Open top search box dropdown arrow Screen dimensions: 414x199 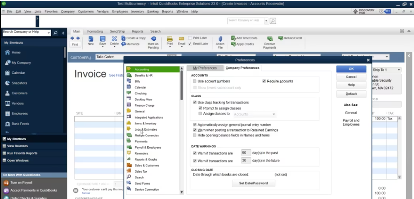click(266, 21)
